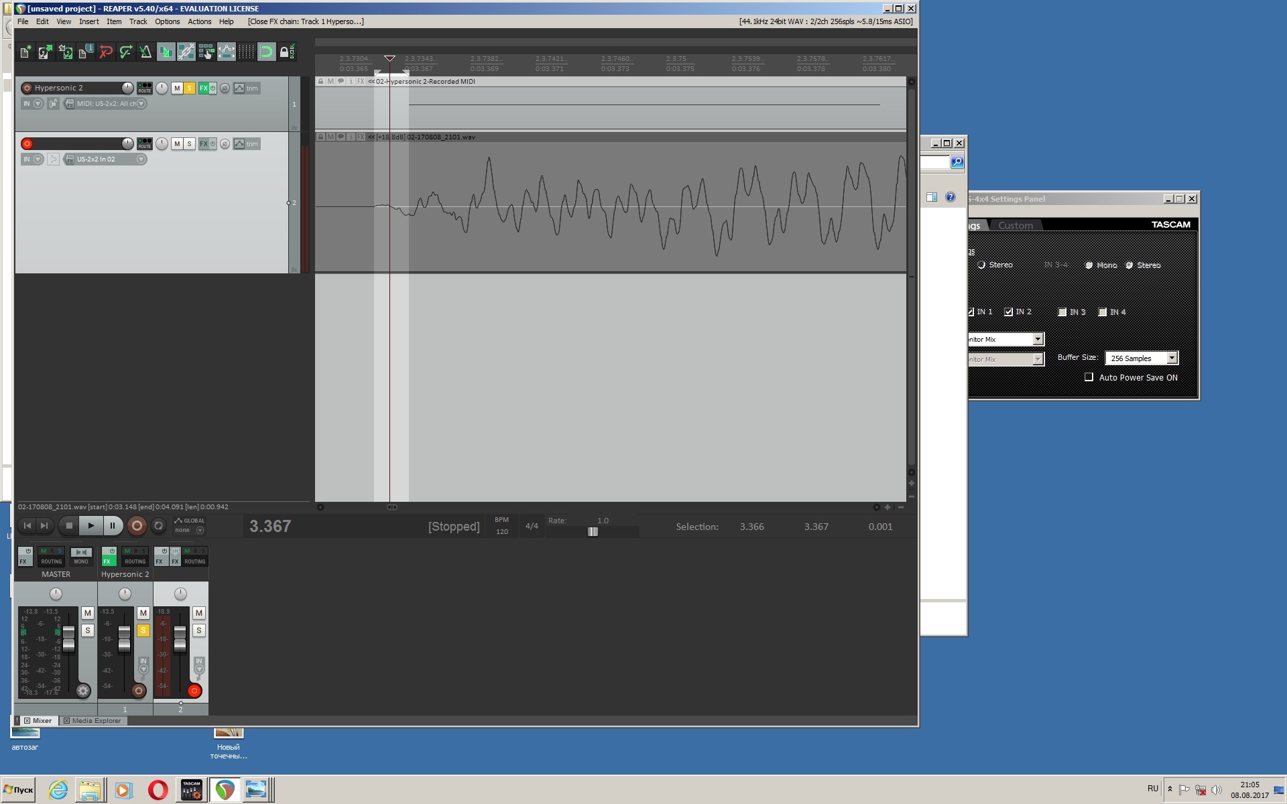
Task: Unsolo the Hypersonic 2 track
Action: tap(190, 88)
